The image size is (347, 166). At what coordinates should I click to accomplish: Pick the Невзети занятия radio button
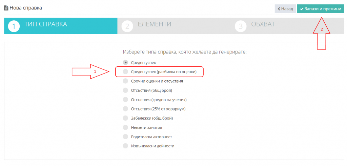click(x=125, y=127)
